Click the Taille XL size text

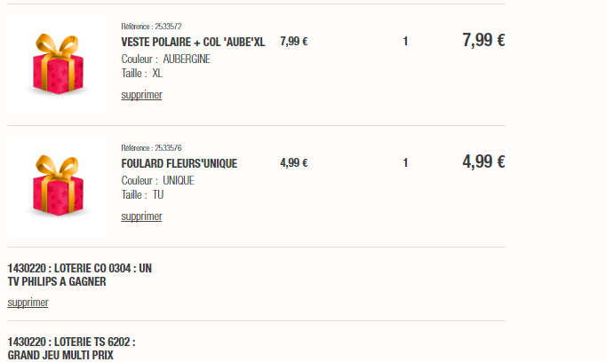[142, 74]
